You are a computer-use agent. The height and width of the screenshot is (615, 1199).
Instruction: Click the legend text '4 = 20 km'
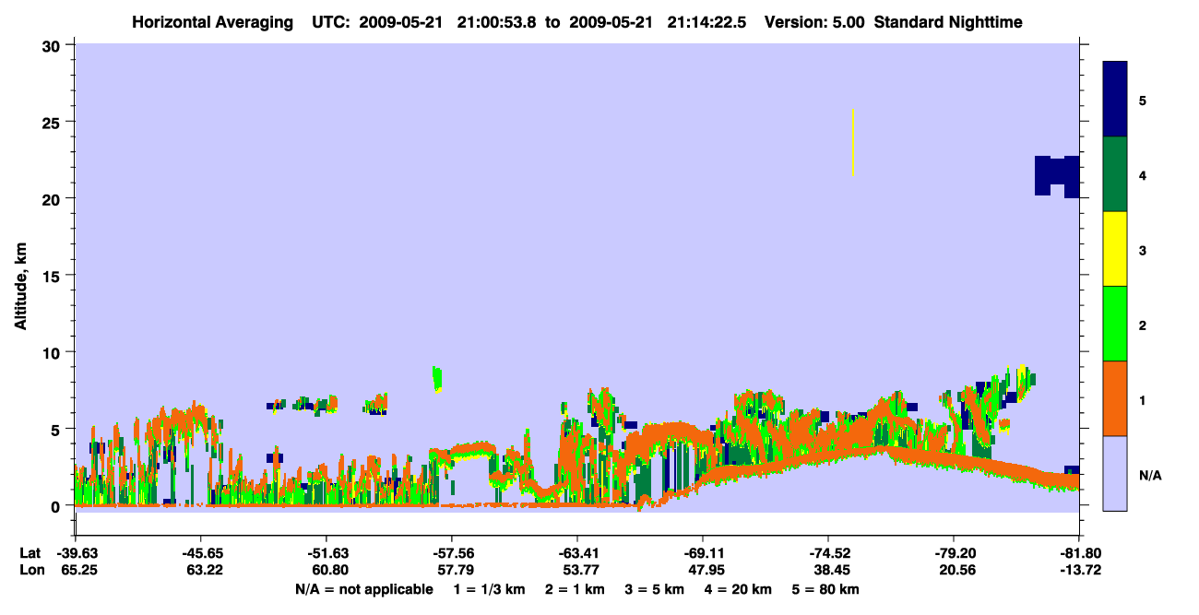[x=737, y=589]
